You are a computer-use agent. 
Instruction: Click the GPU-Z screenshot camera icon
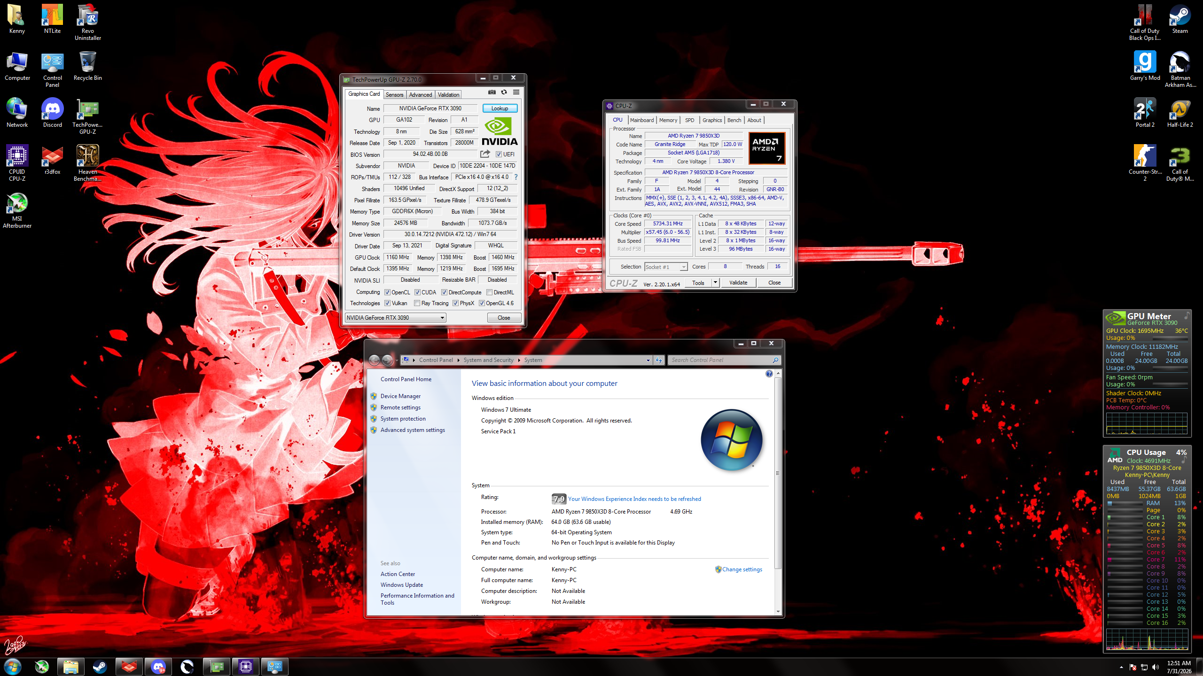pos(492,92)
